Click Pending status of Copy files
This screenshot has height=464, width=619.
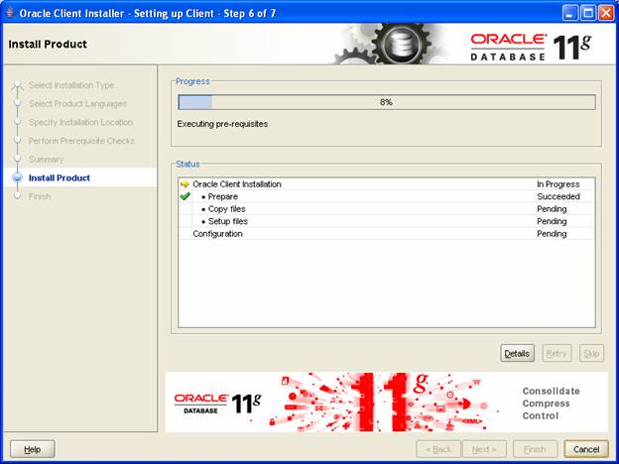pyautogui.click(x=552, y=209)
